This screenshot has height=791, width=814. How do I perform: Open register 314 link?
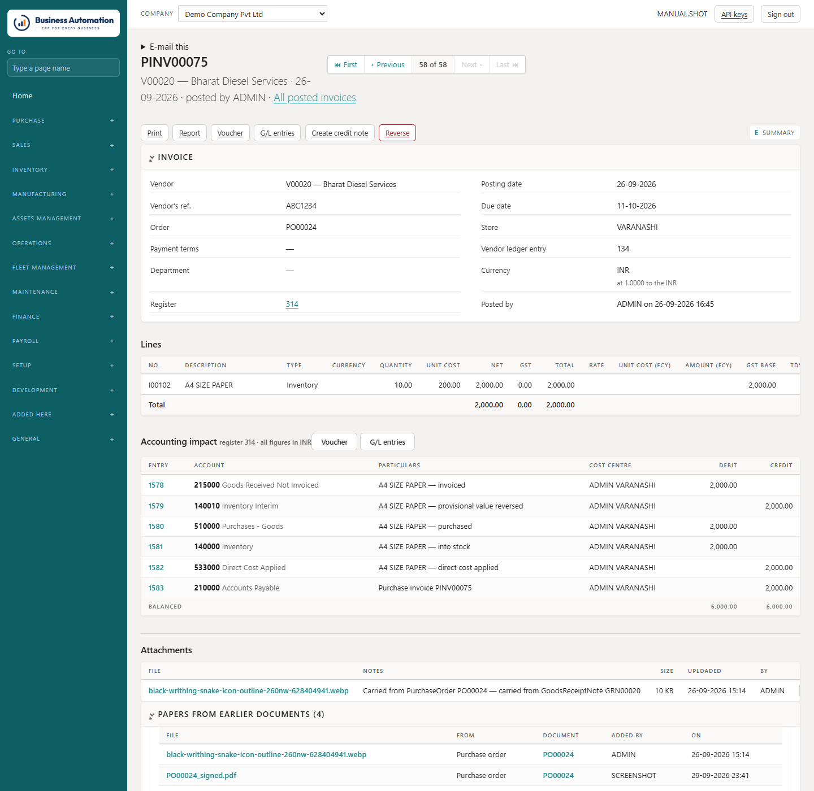(292, 305)
